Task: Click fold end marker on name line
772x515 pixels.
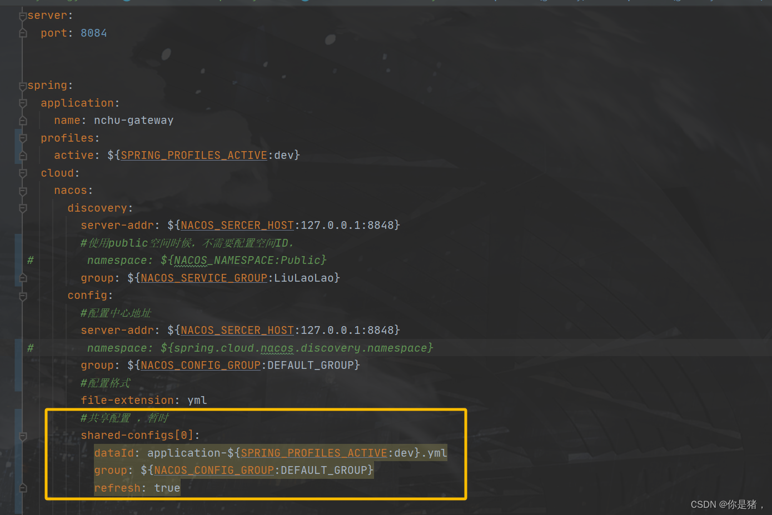Action: point(23,121)
